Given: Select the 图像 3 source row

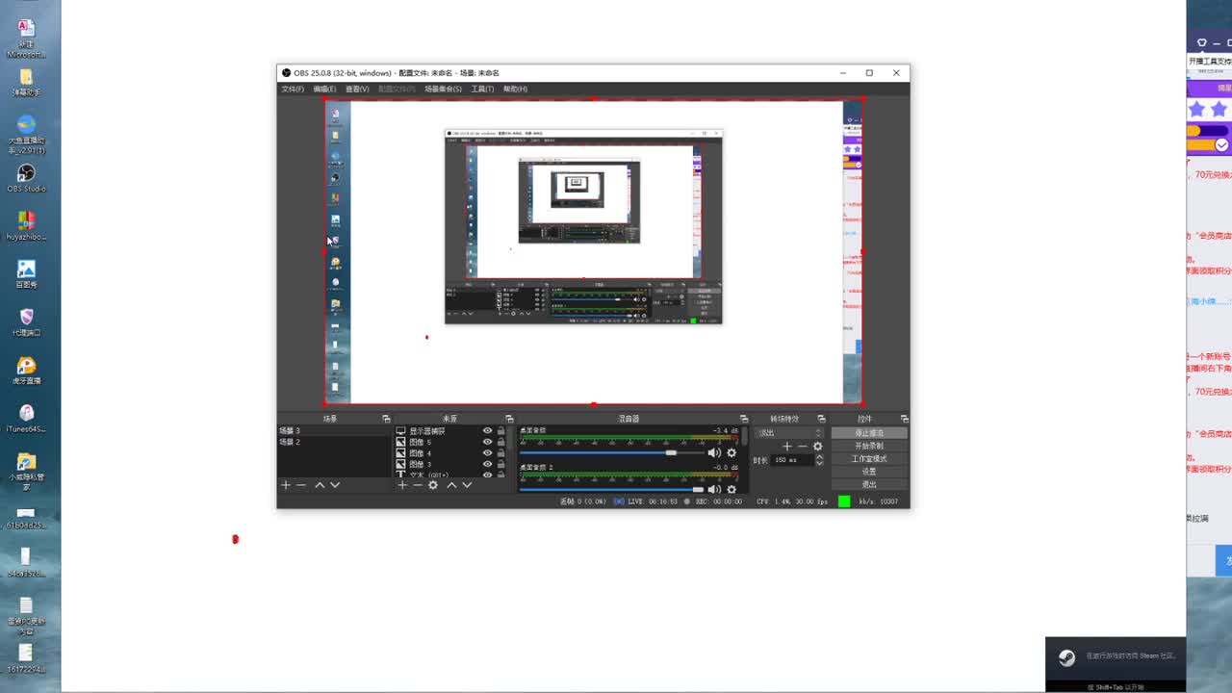Looking at the screenshot, I should (450, 465).
